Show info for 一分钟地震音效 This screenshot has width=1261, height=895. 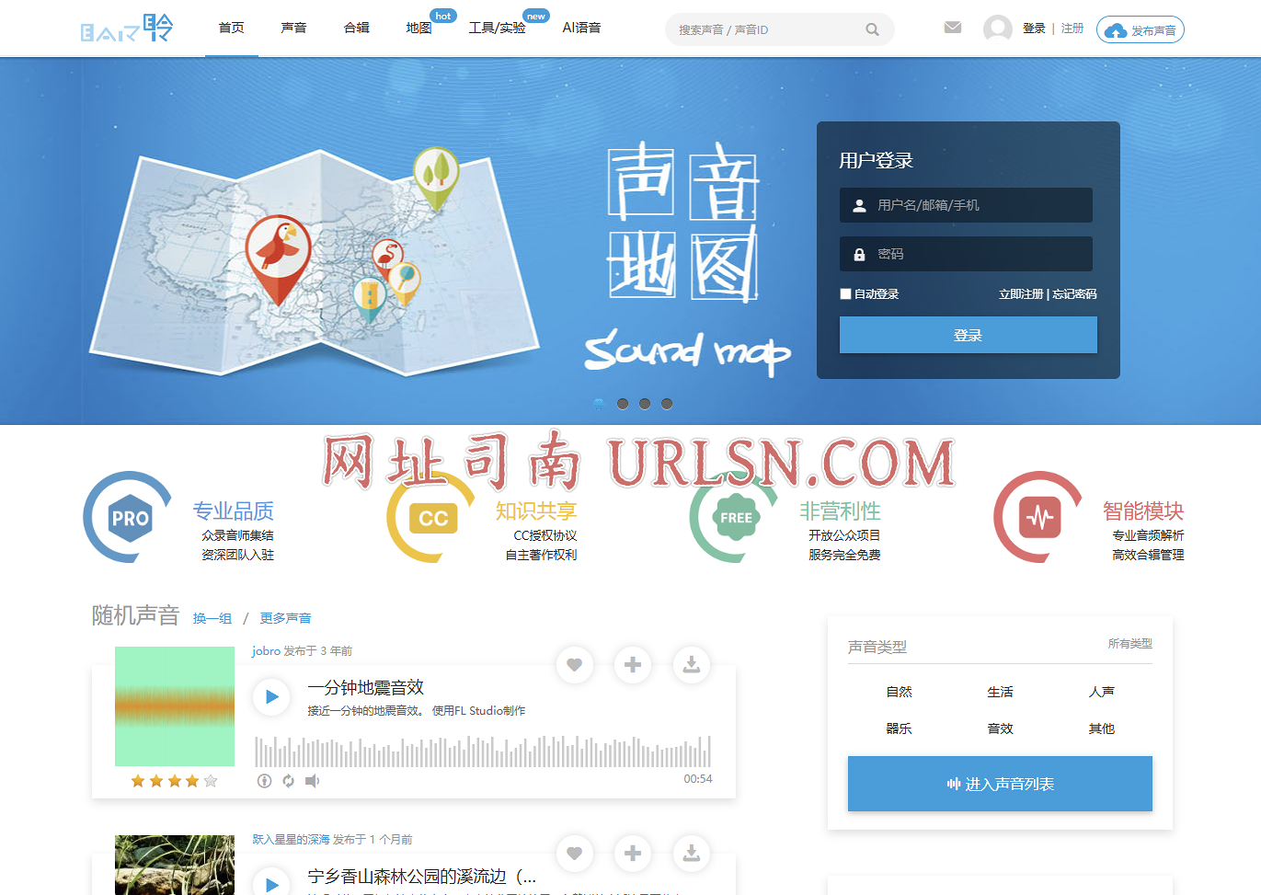[265, 781]
